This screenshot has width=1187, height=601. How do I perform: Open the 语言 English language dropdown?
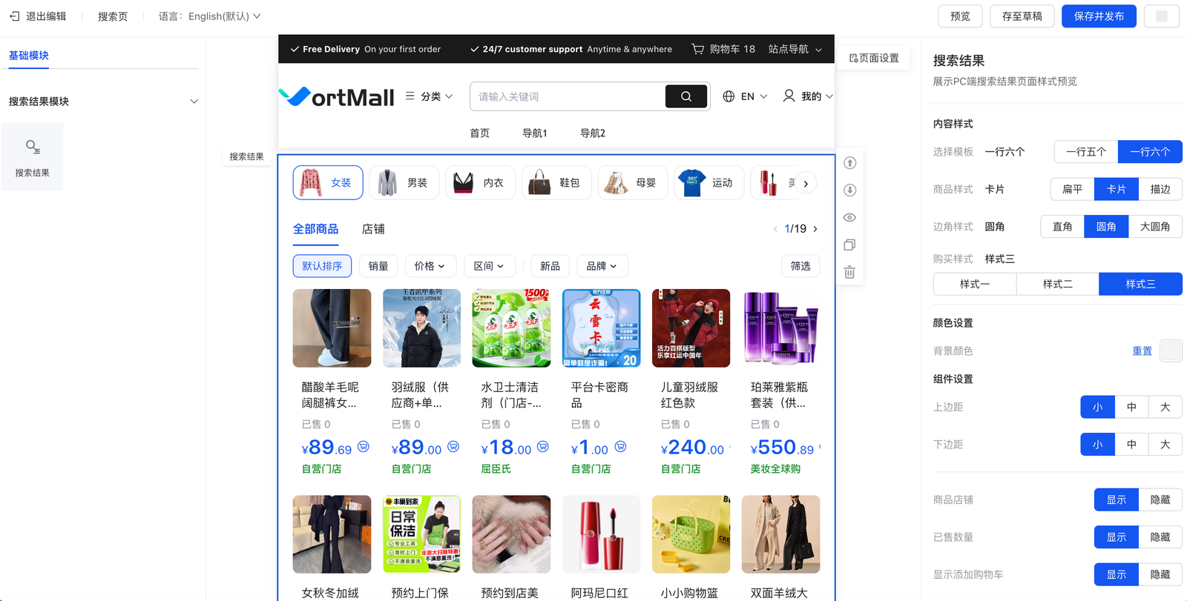209,16
